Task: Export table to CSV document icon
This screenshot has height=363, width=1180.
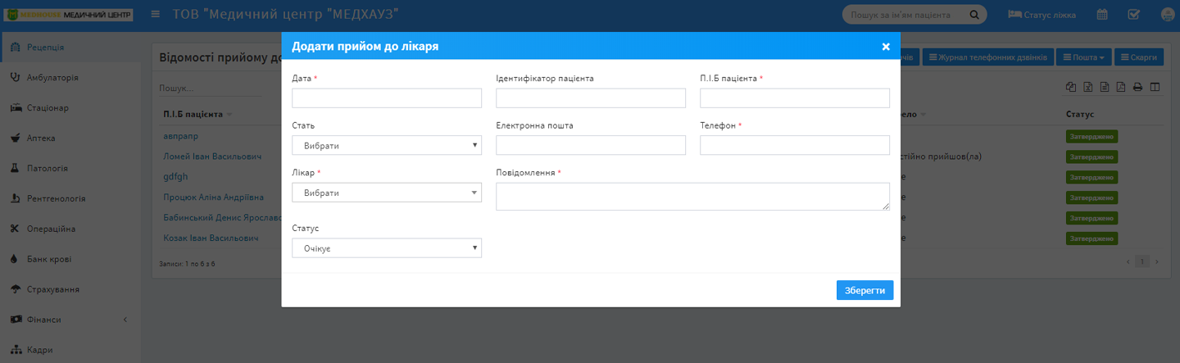Action: (x=1105, y=88)
